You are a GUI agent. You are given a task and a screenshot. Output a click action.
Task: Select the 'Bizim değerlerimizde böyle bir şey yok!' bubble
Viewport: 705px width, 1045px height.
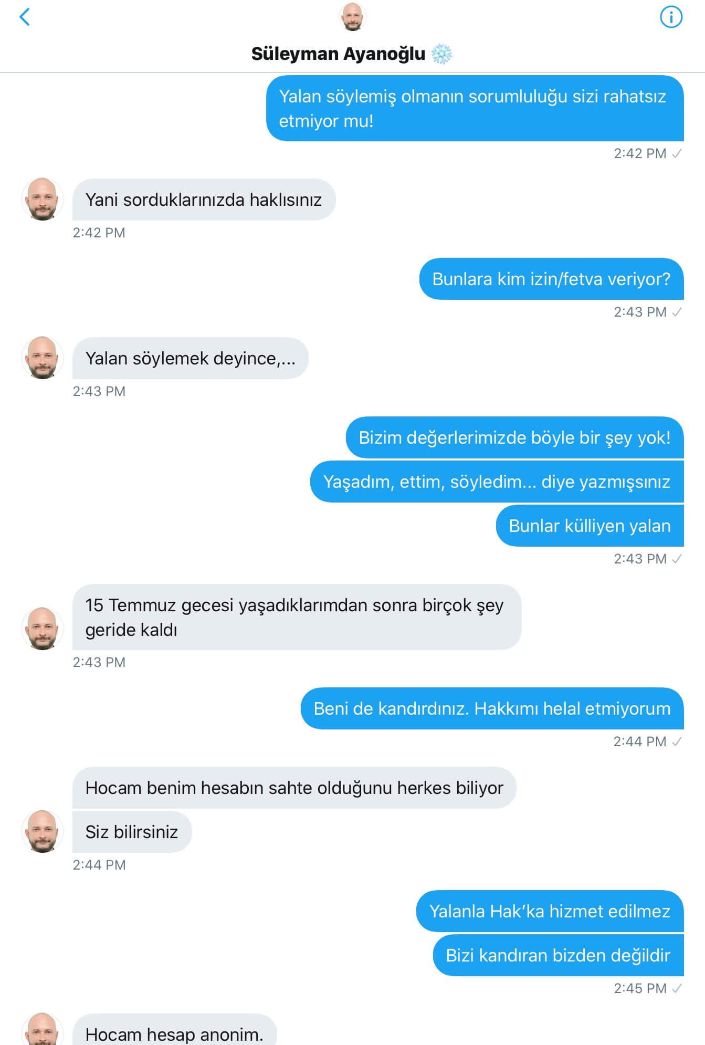515,437
